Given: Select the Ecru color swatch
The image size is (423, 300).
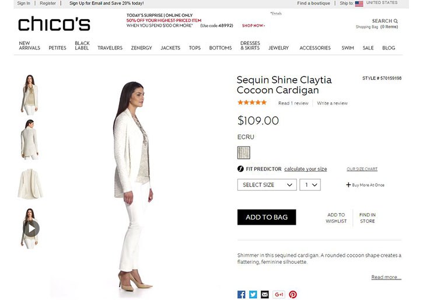Looking at the screenshot, I should click(x=244, y=153).
